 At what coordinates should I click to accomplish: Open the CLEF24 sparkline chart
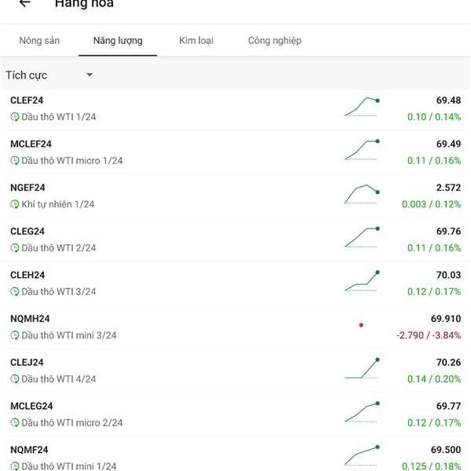(x=362, y=107)
